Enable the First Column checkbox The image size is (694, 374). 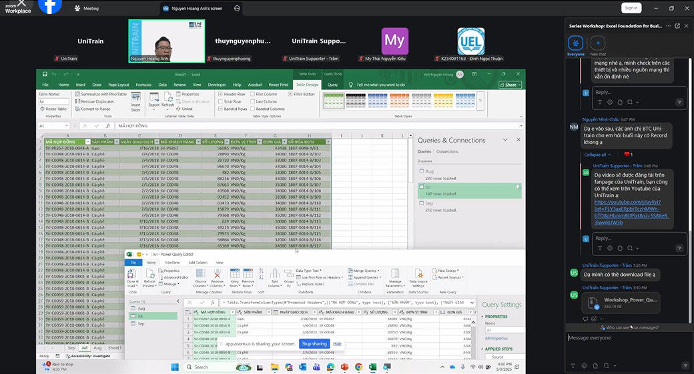click(x=252, y=94)
